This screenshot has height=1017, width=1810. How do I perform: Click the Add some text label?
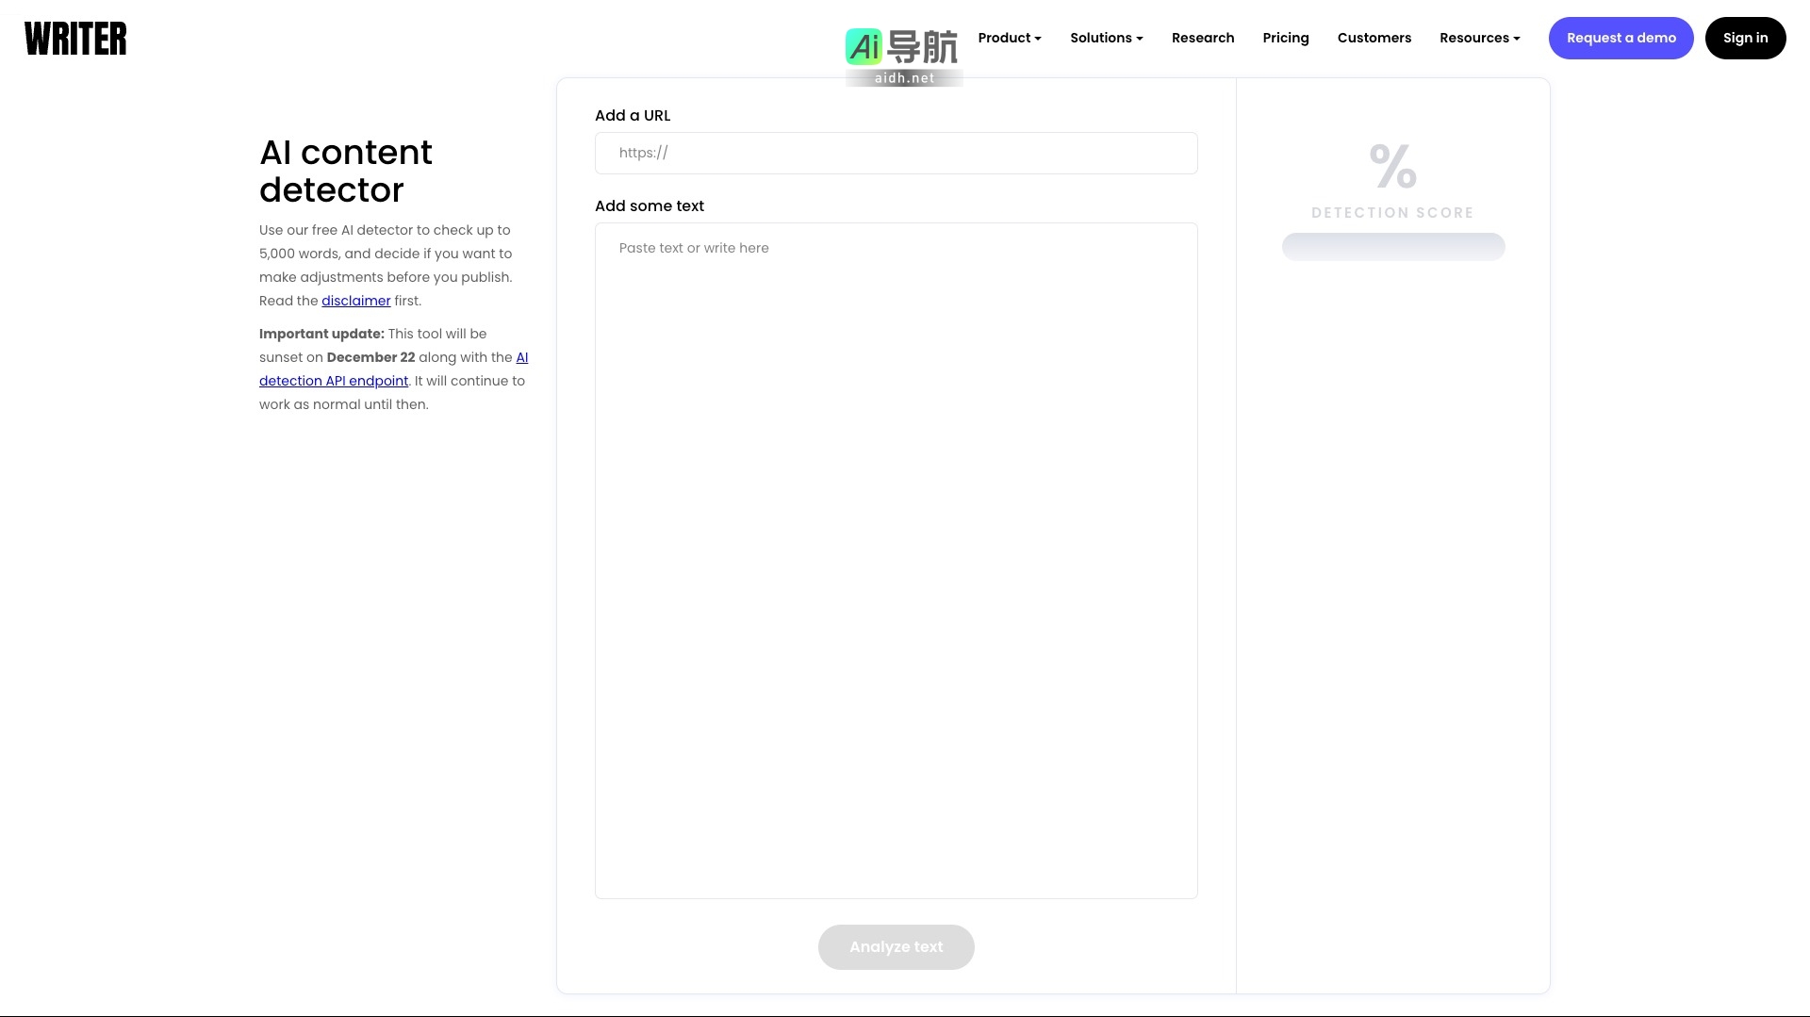tap(649, 205)
